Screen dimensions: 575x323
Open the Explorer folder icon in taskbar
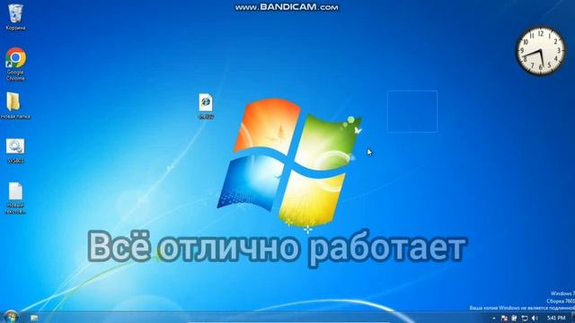pos(34,318)
